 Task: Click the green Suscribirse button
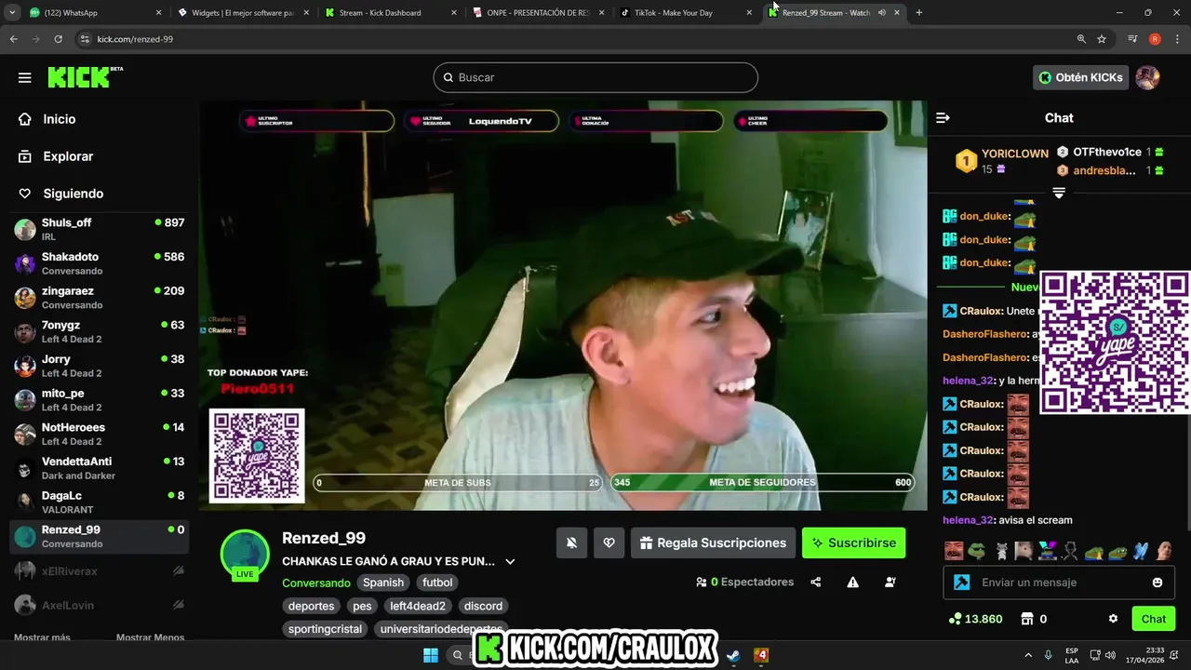click(853, 543)
